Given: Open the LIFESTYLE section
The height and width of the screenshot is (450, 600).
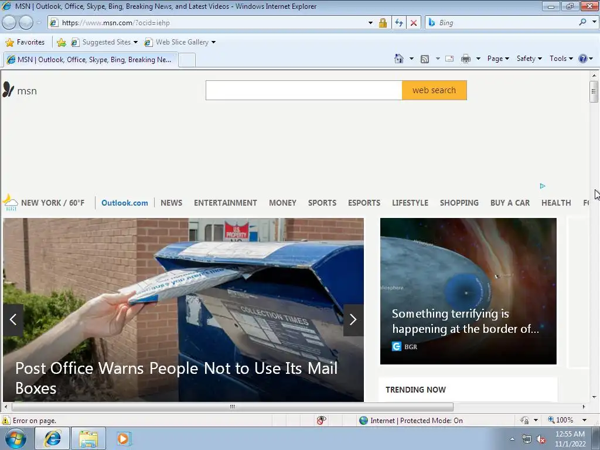Looking at the screenshot, I should coord(410,203).
